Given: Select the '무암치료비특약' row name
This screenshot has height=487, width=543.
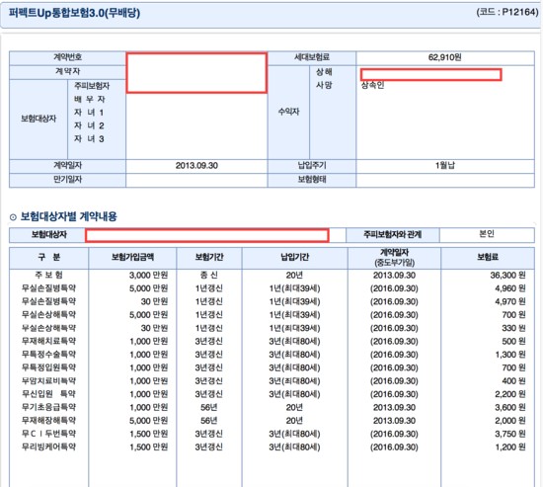Looking at the screenshot, I should 48,381.
